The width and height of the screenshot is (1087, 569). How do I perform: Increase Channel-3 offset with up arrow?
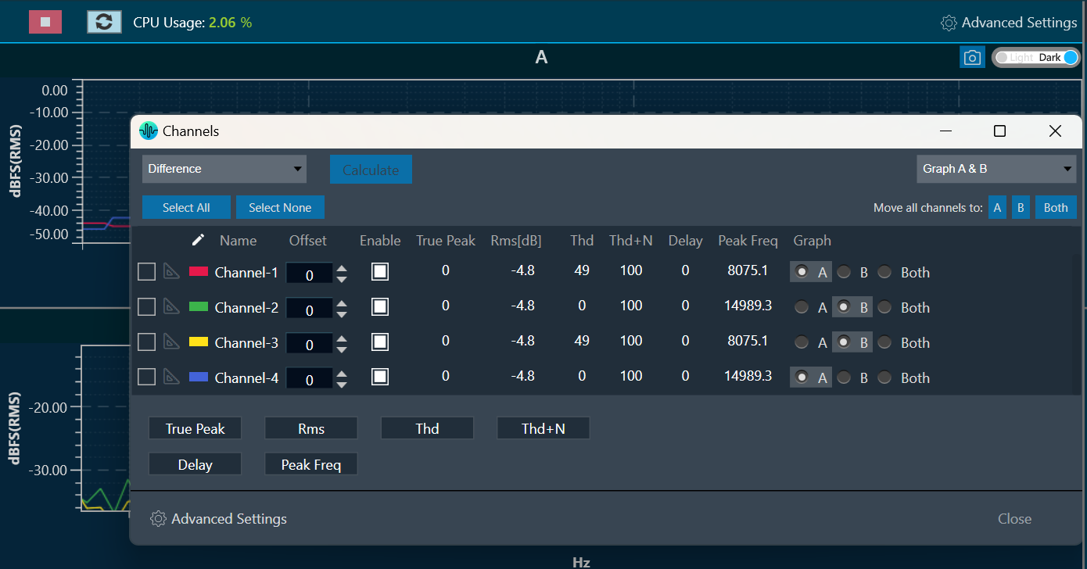click(x=342, y=338)
